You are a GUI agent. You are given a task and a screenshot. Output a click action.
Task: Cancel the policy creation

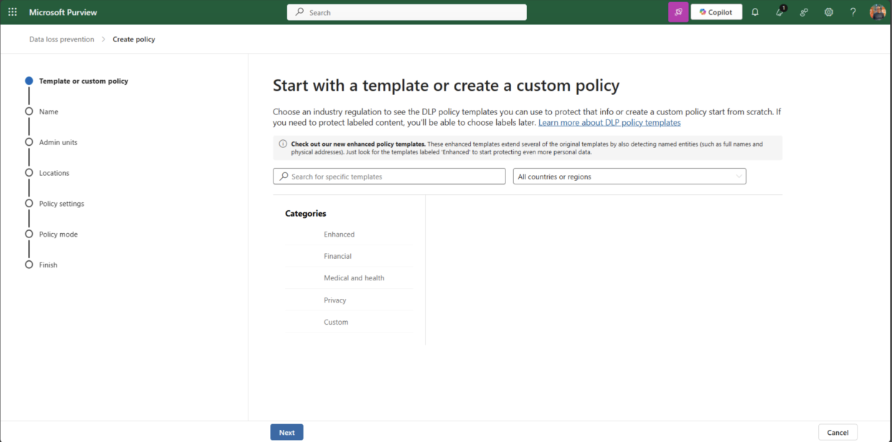pos(838,432)
